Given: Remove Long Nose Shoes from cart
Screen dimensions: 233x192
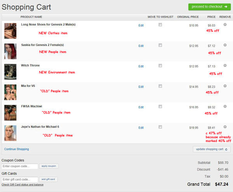Looking at the screenshot, I should click(x=225, y=24).
